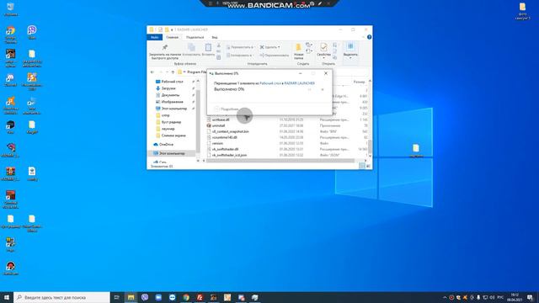Image resolution: width=539 pixels, height=303 pixels.
Task: Open the blue Файл ribbon tab
Action: [x=154, y=37]
